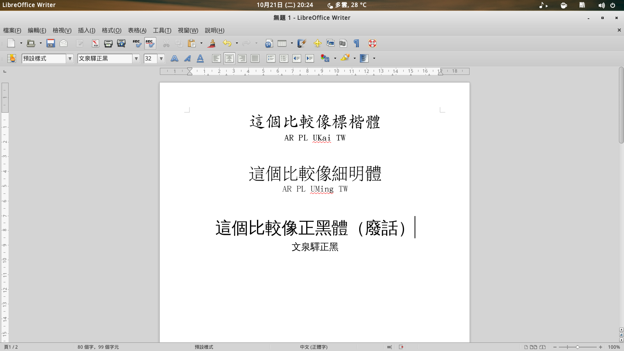Switch to single-page view layout
624x351 pixels.
tap(526, 347)
